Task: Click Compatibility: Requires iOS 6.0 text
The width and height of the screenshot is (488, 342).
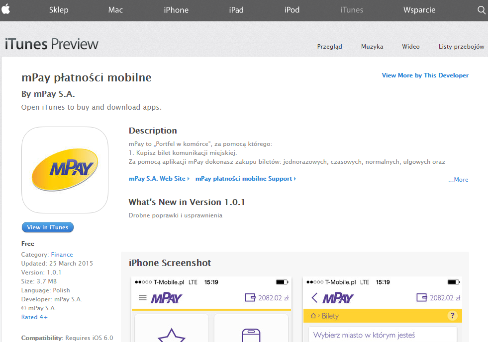Action: [x=67, y=338]
